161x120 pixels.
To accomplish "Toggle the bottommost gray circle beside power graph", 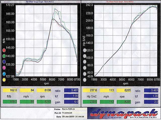I will pyautogui.click(x=85, y=80).
